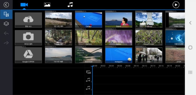
Task: Click the undo arrow
Action: (x=6, y=33)
